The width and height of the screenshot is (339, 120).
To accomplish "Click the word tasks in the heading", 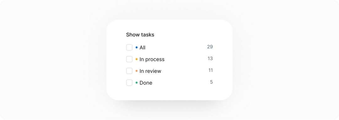I will 148,35.
